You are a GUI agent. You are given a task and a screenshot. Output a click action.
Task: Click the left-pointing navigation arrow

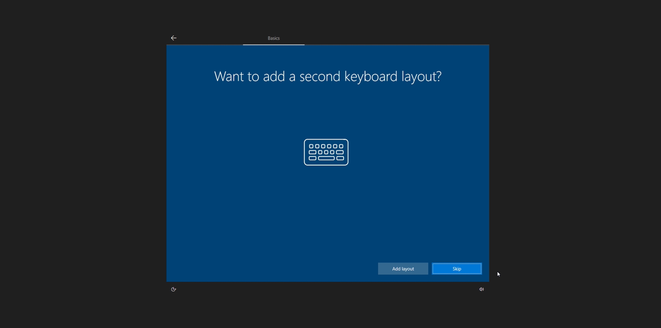click(x=174, y=38)
